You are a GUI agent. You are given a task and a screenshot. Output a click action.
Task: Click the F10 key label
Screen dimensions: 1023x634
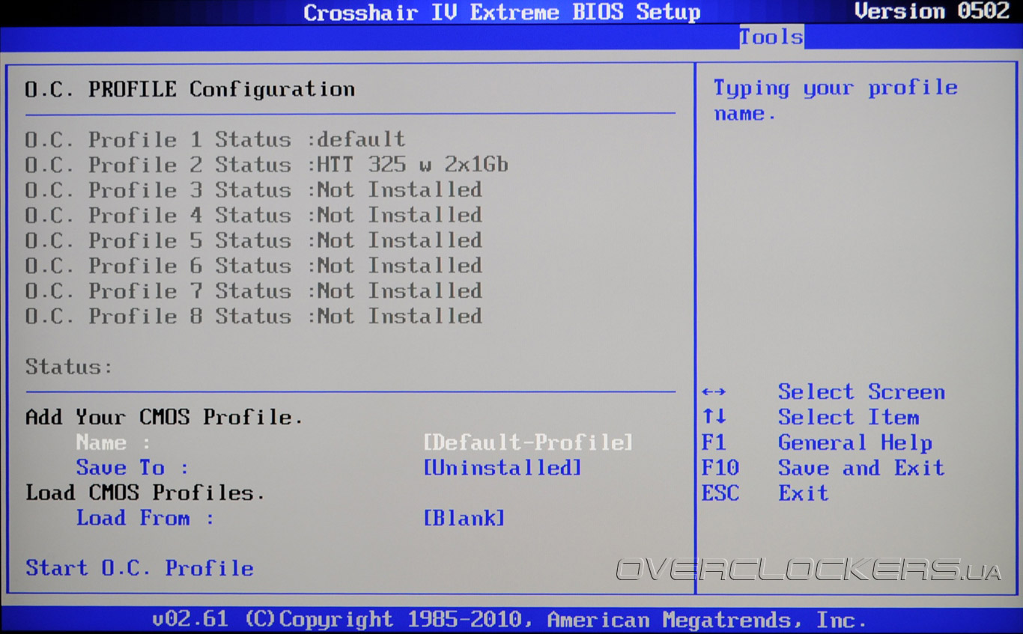720,468
